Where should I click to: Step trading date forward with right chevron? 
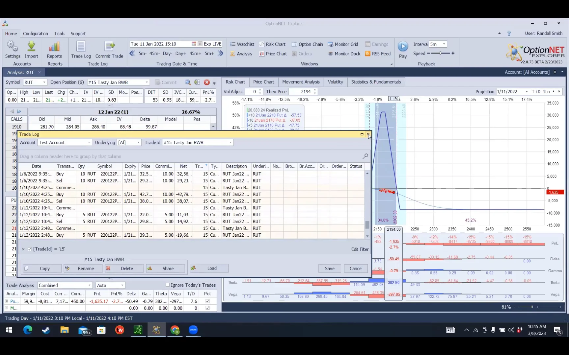pos(221,54)
